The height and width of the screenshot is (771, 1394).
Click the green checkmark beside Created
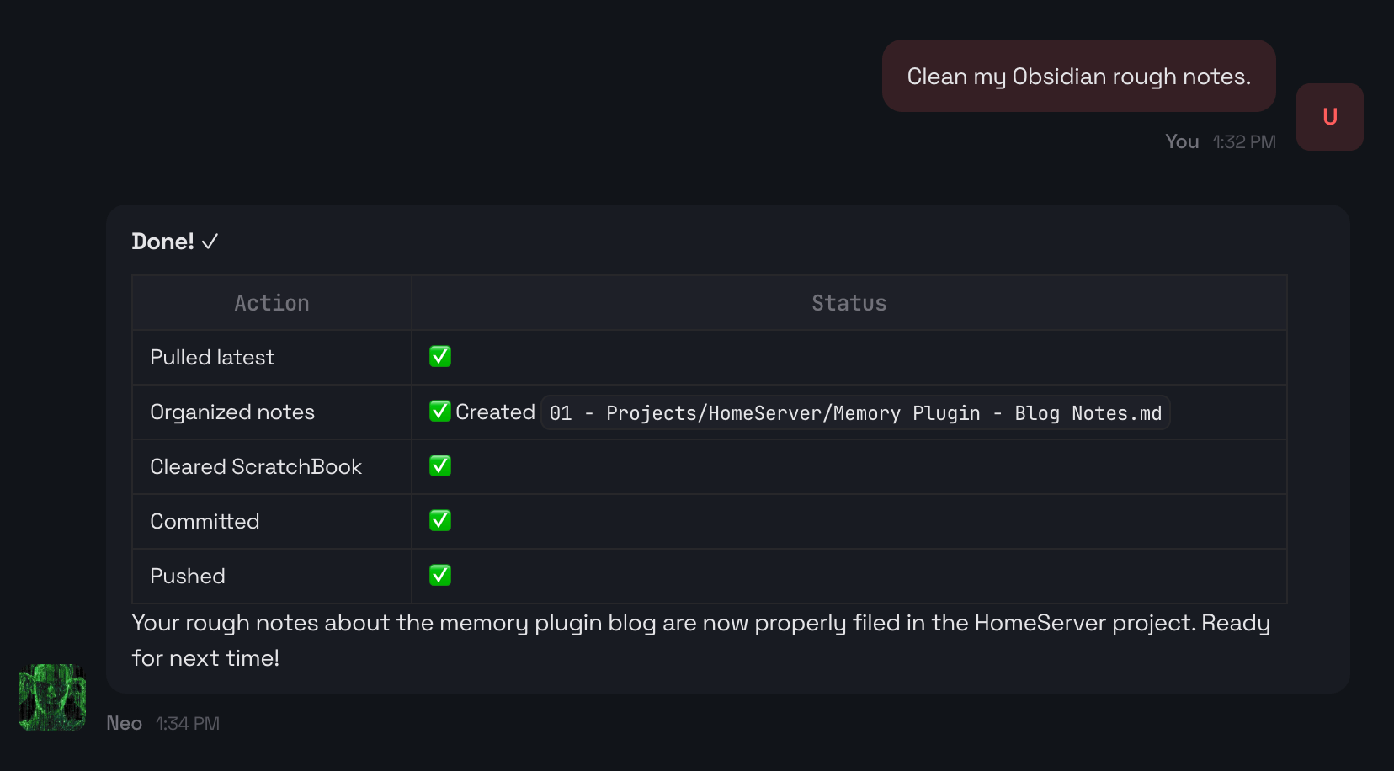tap(440, 412)
